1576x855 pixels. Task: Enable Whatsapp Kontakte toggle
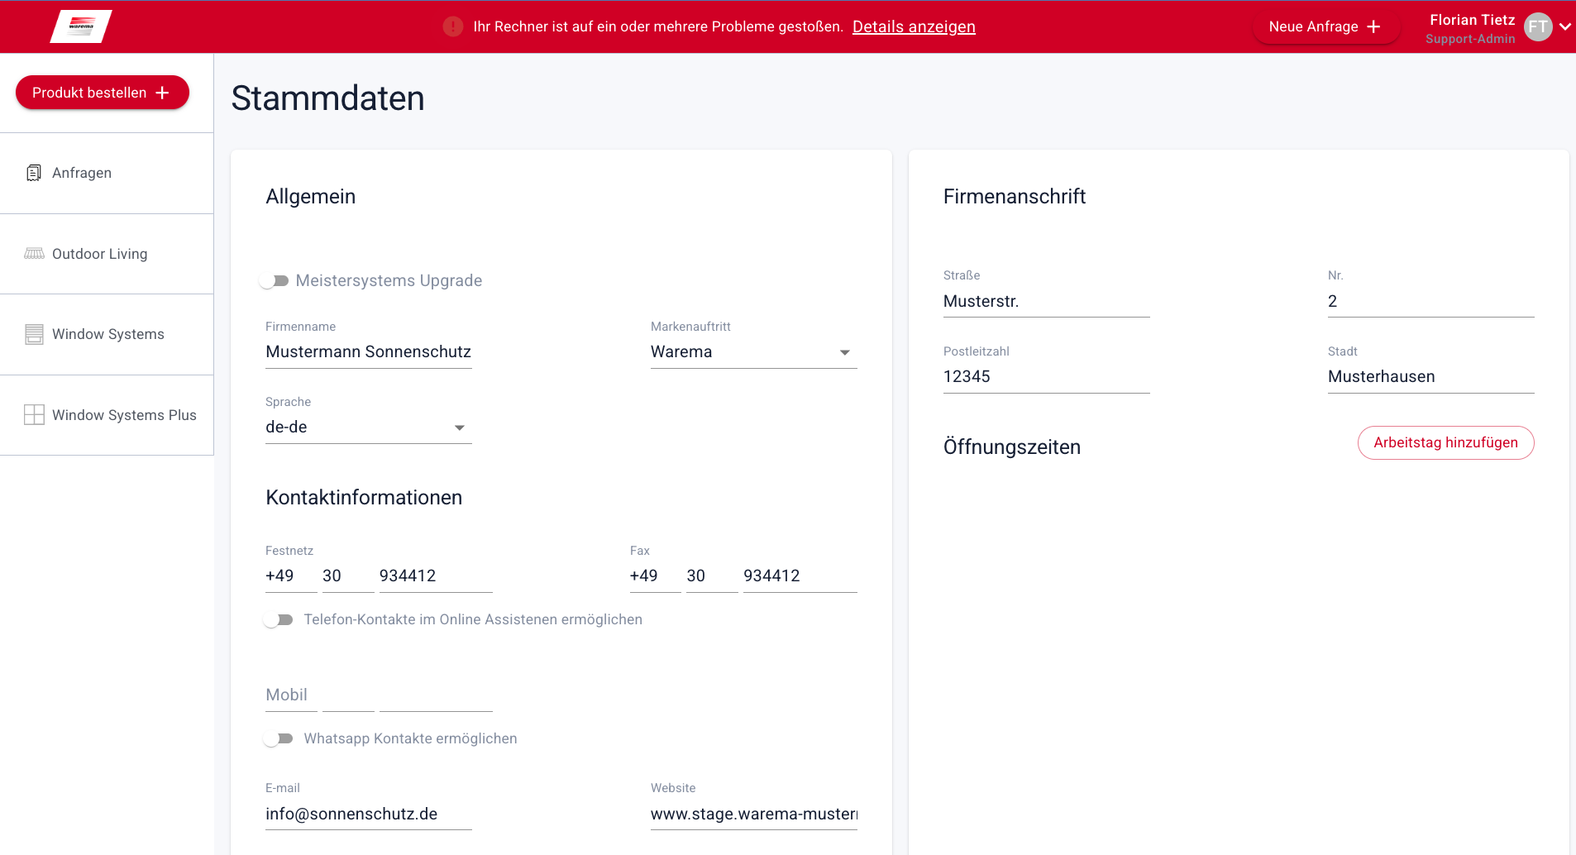point(279,739)
